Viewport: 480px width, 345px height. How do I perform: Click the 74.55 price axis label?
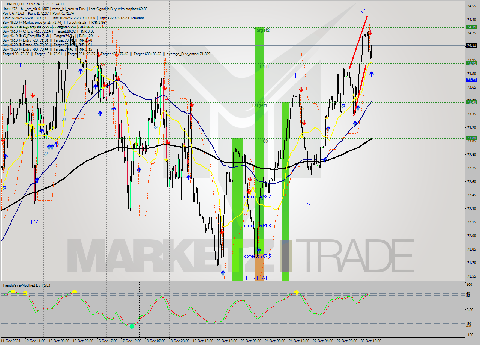point(471,6)
